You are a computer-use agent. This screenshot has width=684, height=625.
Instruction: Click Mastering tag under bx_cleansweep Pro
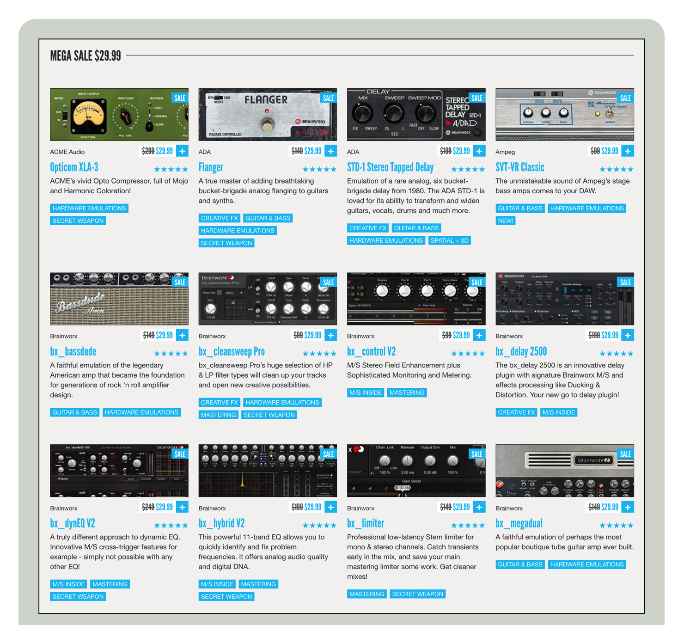pos(219,415)
